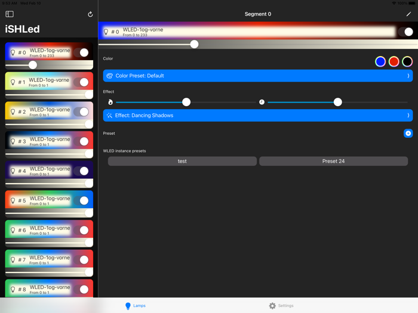Click the palette icon in Color Preset

[109, 76]
